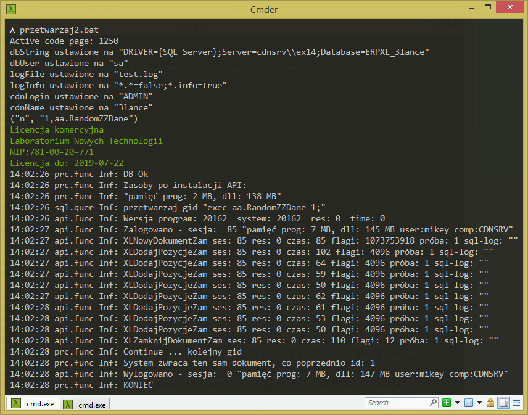Open the new console dropdown arrow
Image resolution: width=528 pixels, height=415 pixels.
[457, 403]
